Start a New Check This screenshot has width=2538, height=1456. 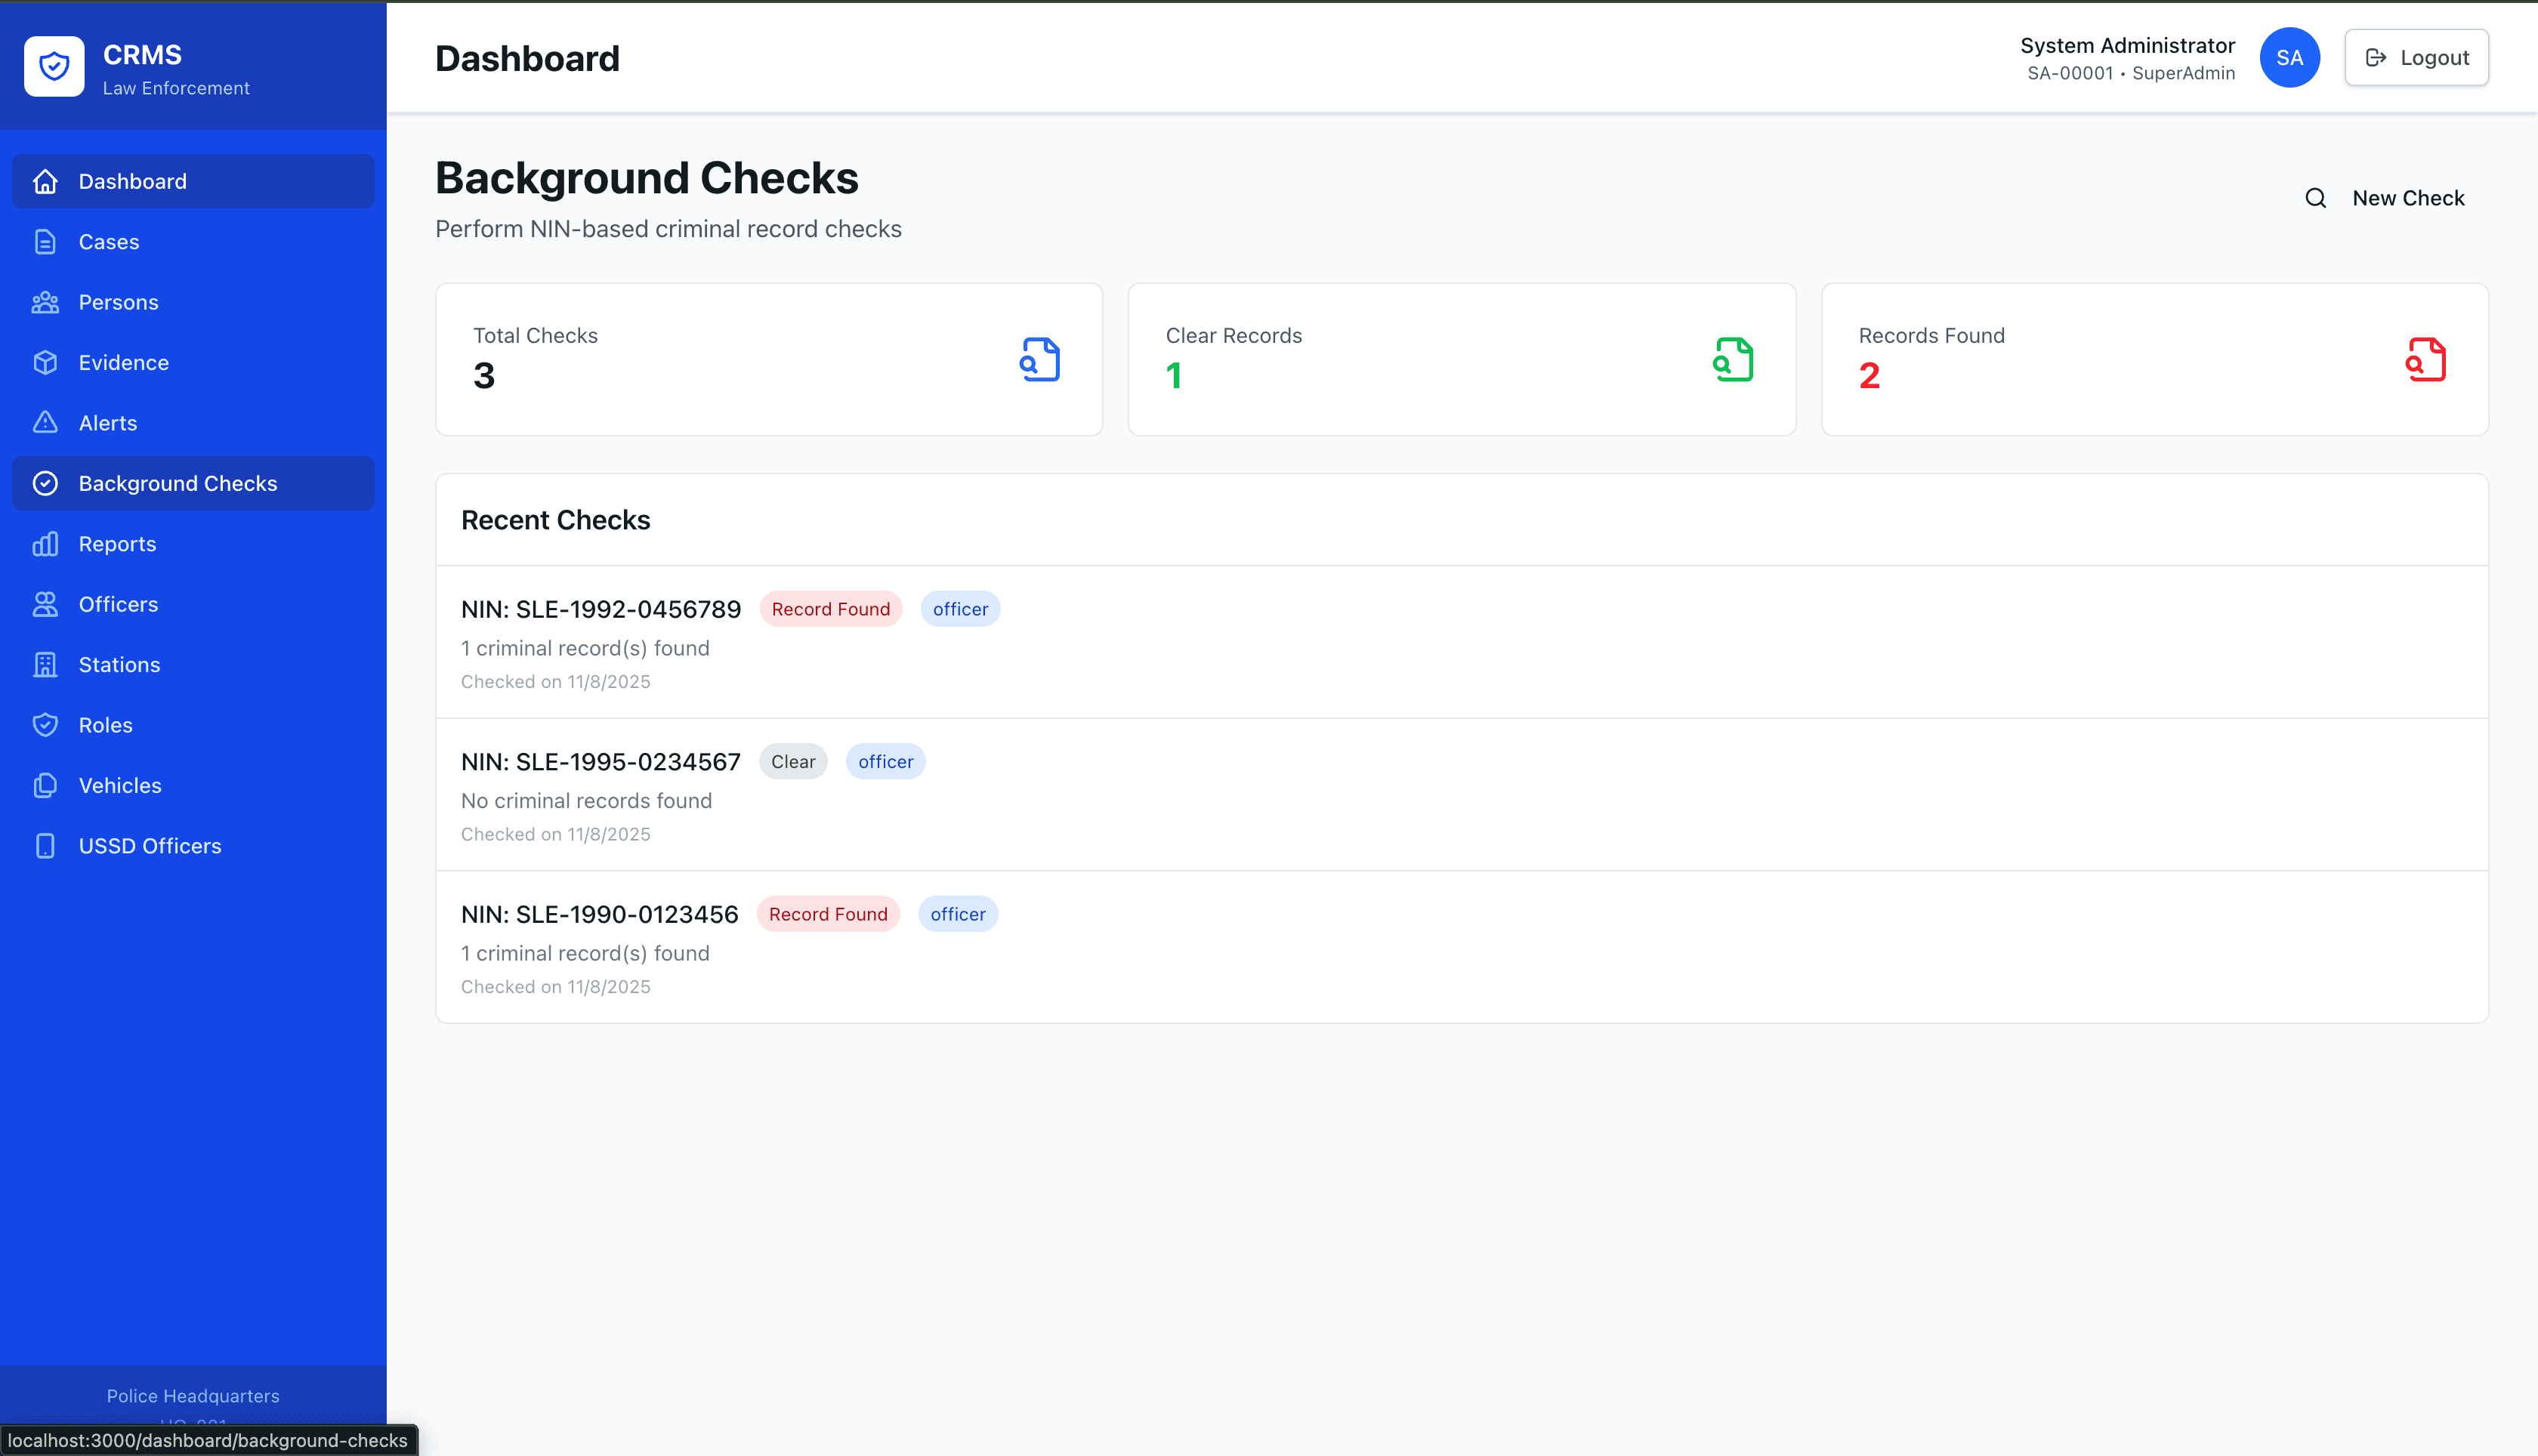[x=2384, y=198]
